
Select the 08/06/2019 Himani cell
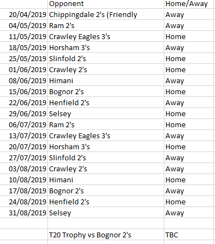[x=106, y=80]
